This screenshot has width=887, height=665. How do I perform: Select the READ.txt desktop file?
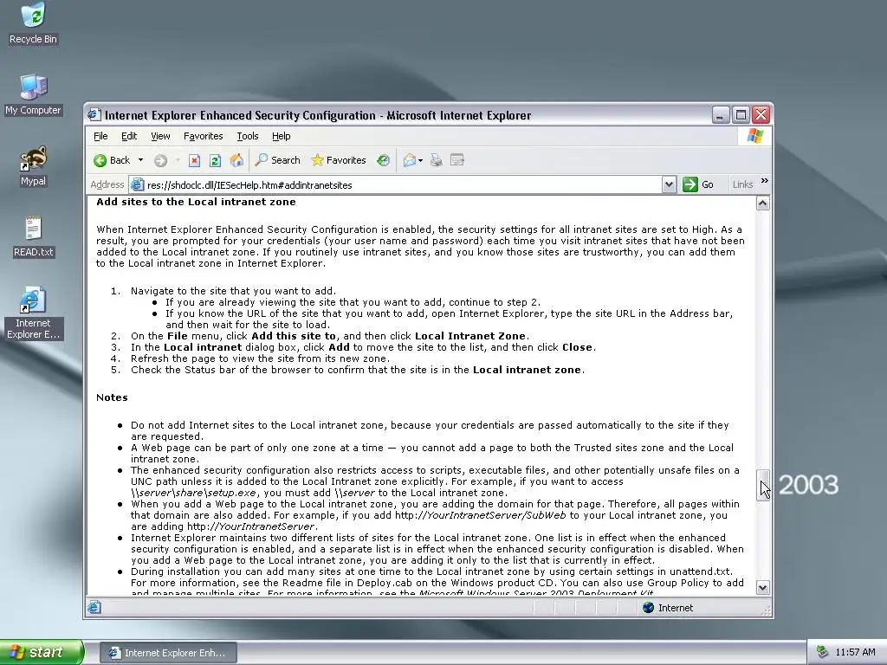(34, 237)
